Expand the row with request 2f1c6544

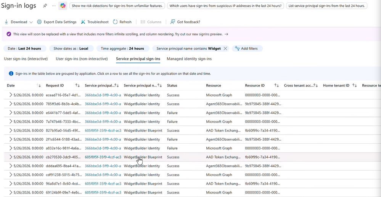[11, 139]
